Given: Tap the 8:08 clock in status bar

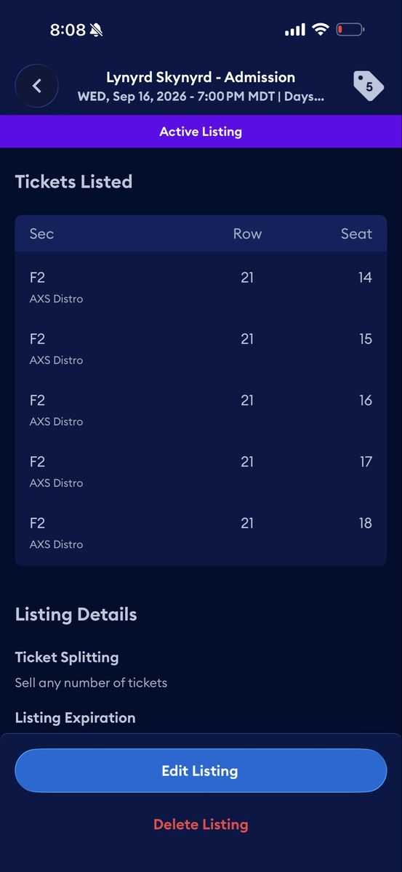Looking at the screenshot, I should 68,30.
